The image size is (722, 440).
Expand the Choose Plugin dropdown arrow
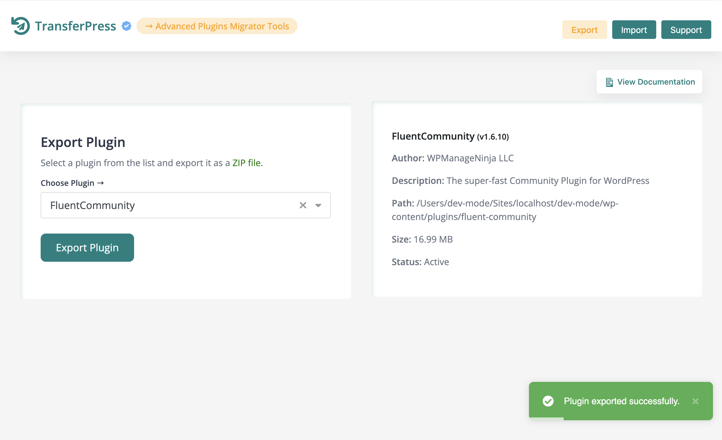[318, 206]
